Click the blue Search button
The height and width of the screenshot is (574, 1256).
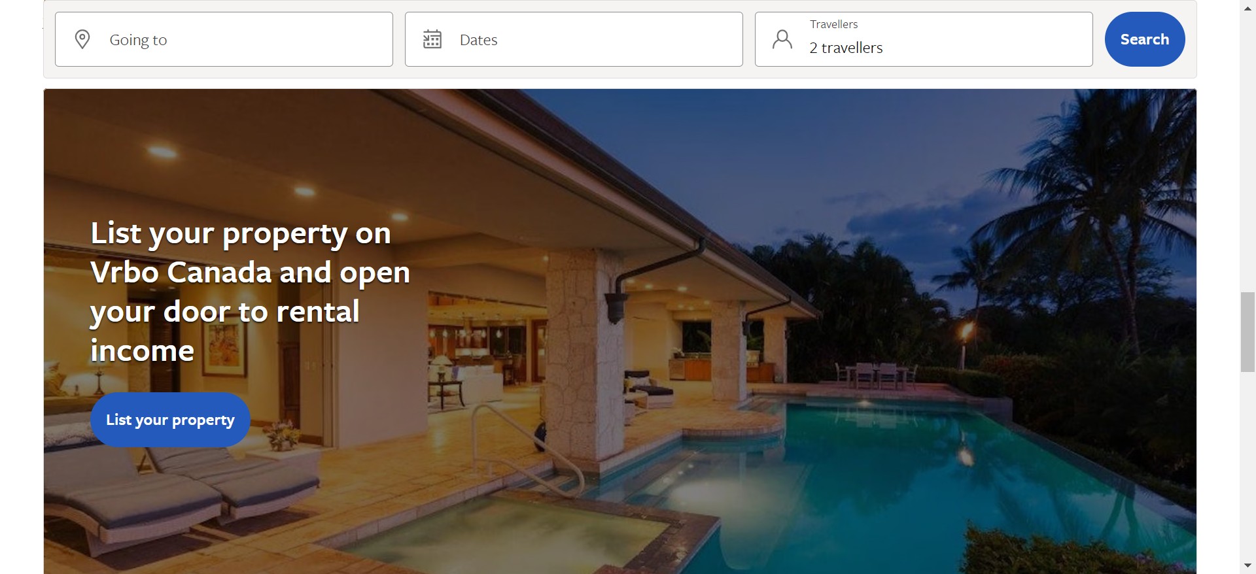1145,39
